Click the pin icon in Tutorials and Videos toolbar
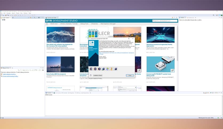The width and height of the screenshot is (223, 129). tap(172, 18)
